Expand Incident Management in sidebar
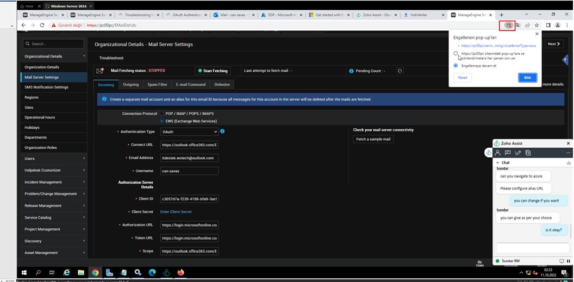Viewport: 574px width, 282px height. (54, 182)
